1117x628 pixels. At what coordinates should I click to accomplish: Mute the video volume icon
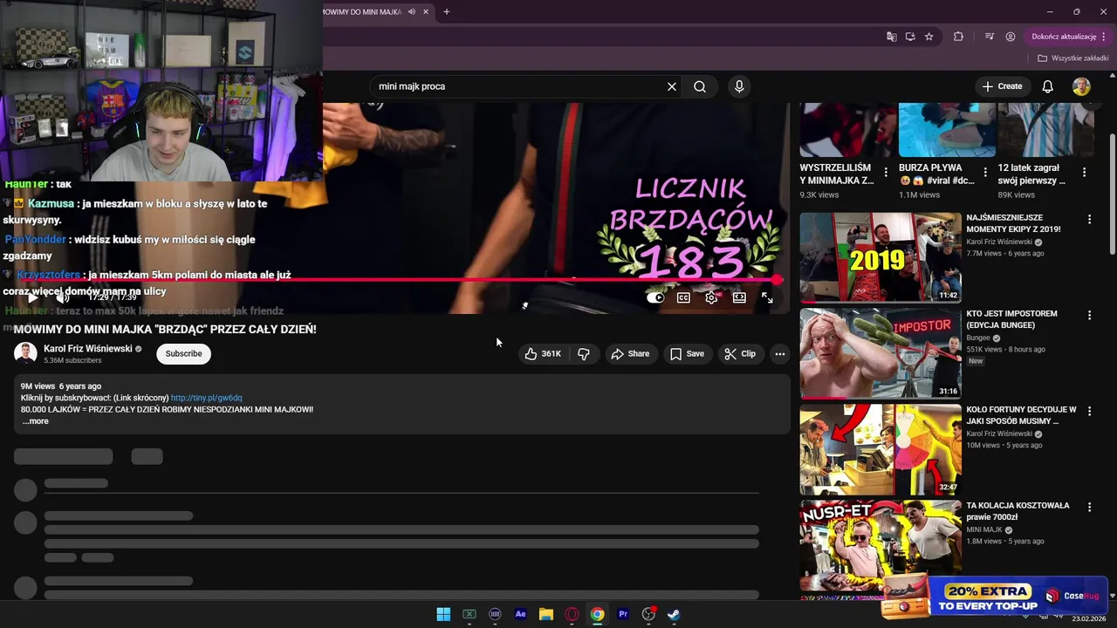[x=62, y=297]
